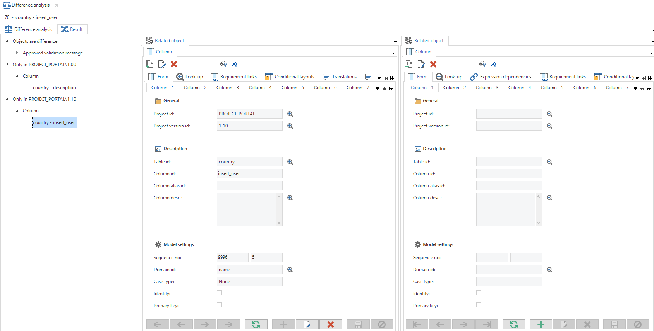The height and width of the screenshot is (331, 654).
Task: Expand the Approved validation message tree node
Action: coord(17,53)
